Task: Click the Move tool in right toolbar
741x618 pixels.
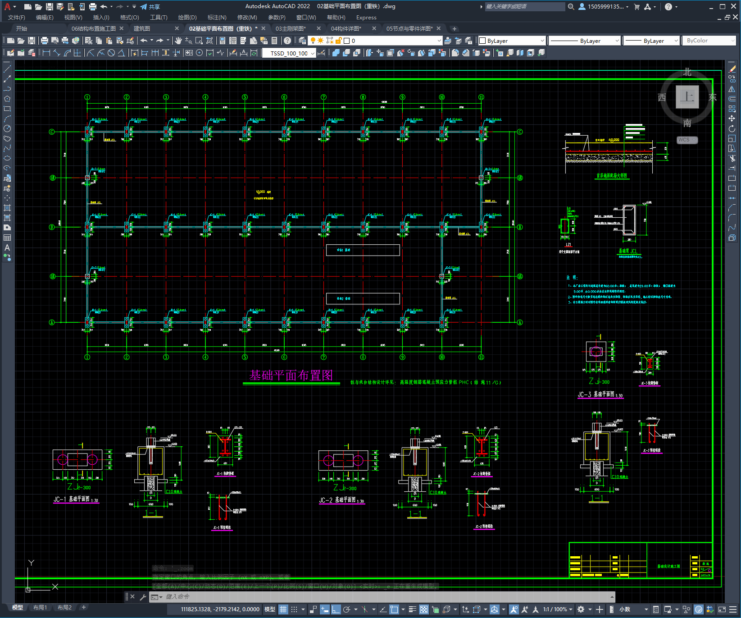Action: (x=732, y=119)
